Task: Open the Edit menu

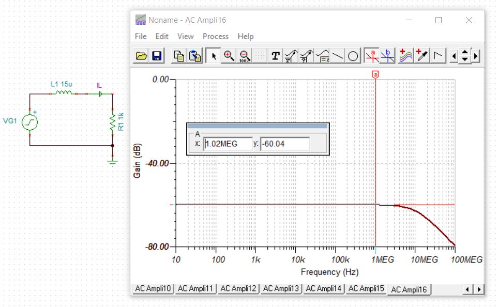Action: pos(161,36)
